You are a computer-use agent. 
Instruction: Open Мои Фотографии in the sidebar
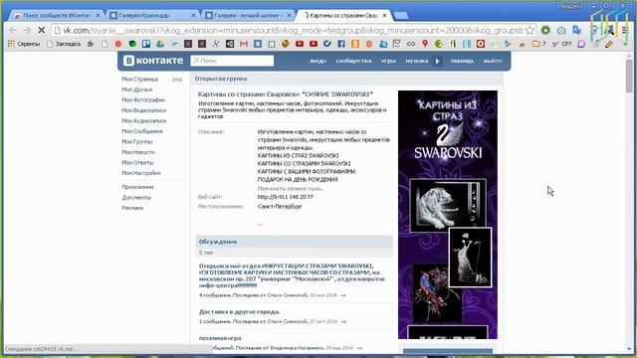coord(143,99)
